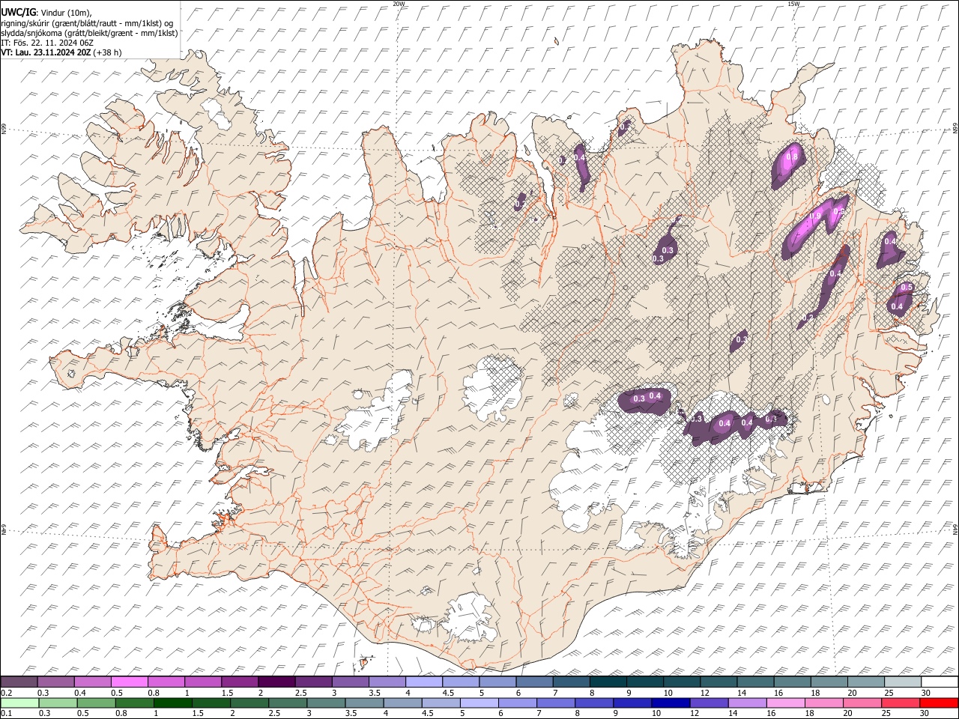
Task: Click the number 4.5 under the lower legend bar
Action: coord(427,713)
